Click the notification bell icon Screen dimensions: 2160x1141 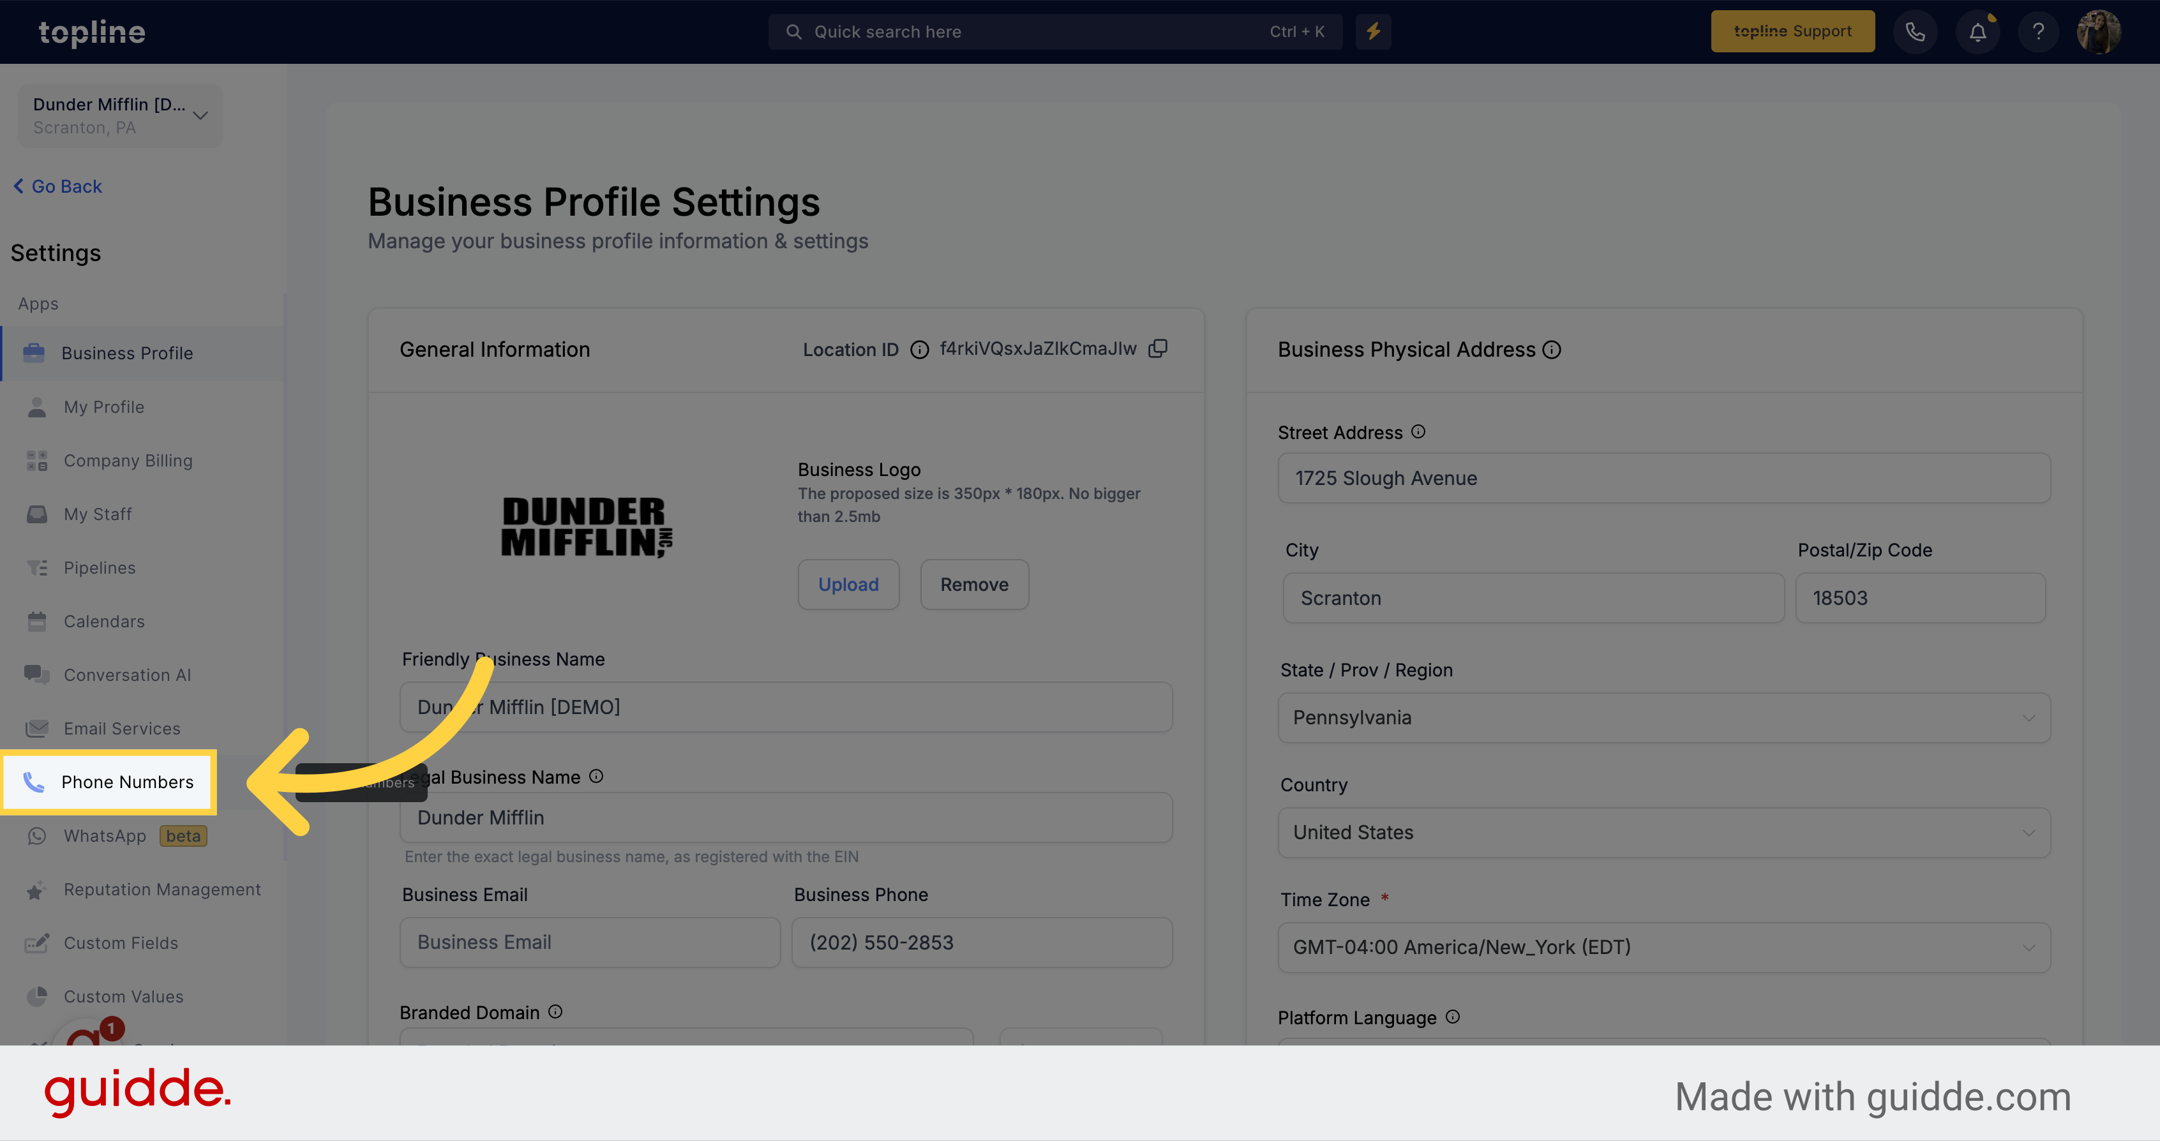click(x=1977, y=31)
